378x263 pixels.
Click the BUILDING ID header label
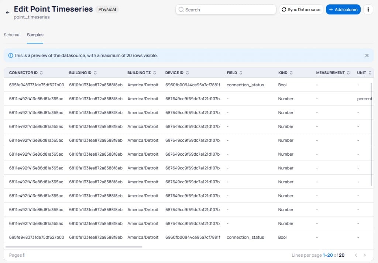tap(80, 73)
